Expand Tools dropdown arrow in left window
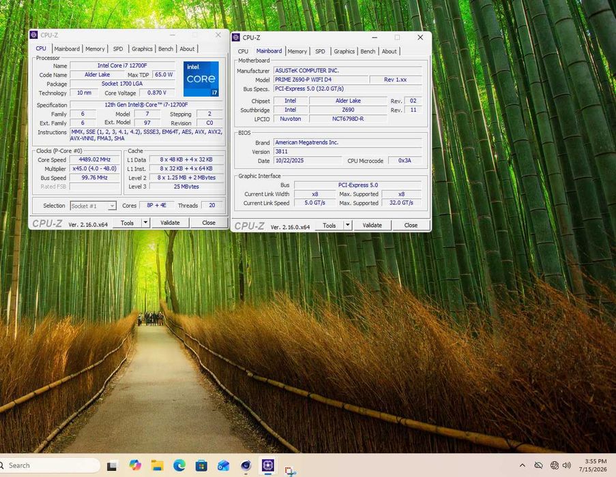The width and height of the screenshot is (616, 477). point(145,223)
